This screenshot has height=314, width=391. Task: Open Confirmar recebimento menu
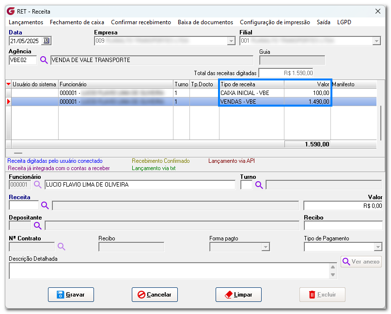point(141,22)
